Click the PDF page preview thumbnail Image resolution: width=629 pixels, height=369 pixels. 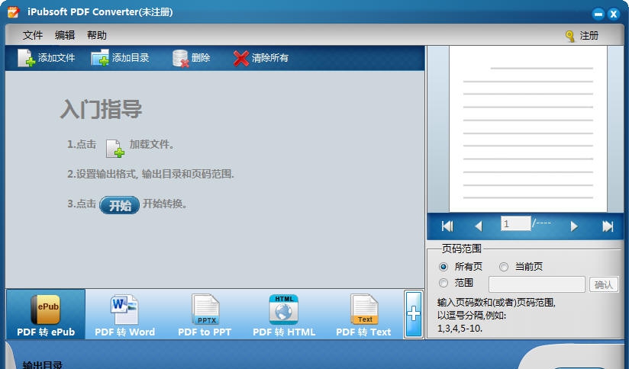click(x=528, y=129)
